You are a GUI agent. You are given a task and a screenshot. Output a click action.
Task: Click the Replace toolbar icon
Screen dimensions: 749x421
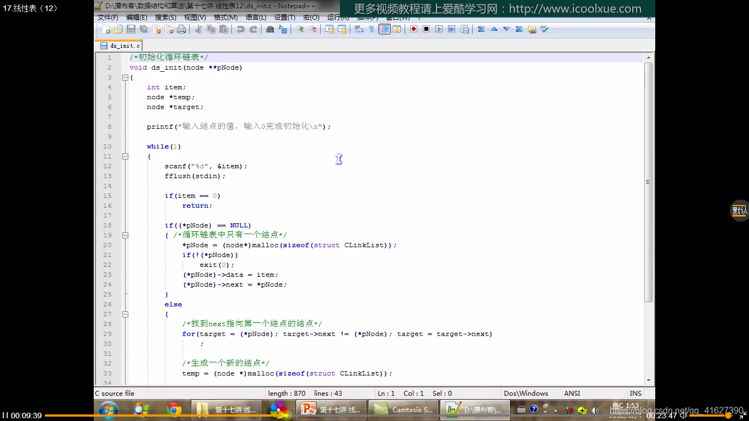(x=282, y=29)
